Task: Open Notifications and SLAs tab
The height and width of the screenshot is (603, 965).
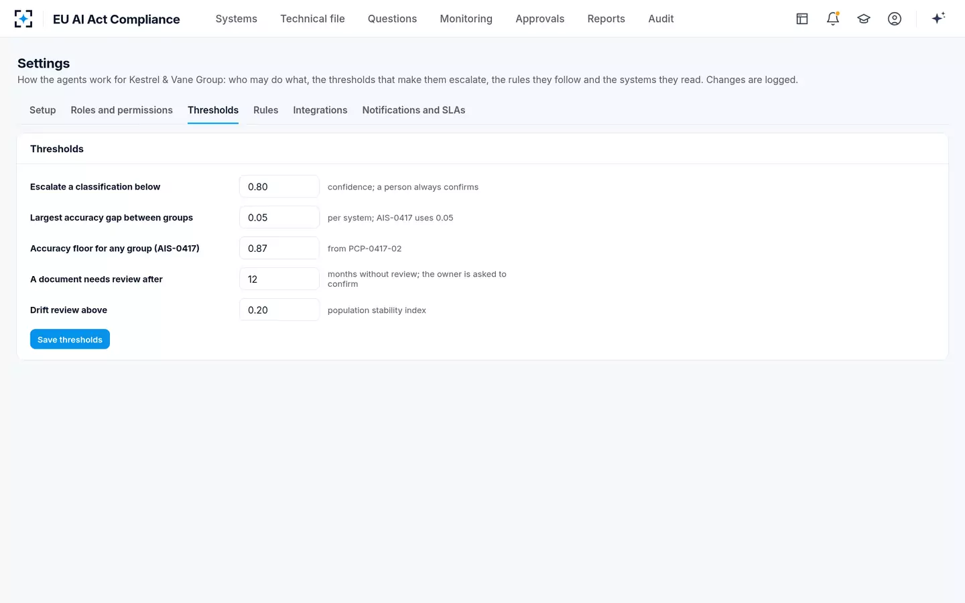Action: (413, 110)
